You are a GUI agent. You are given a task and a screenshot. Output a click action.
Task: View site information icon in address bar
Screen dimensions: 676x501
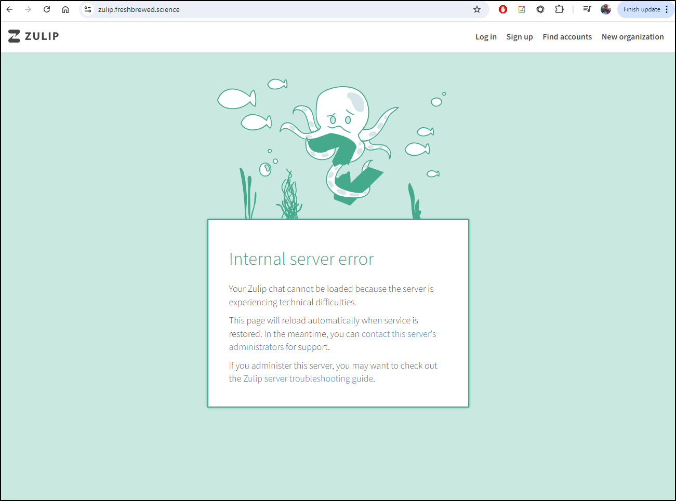(88, 9)
